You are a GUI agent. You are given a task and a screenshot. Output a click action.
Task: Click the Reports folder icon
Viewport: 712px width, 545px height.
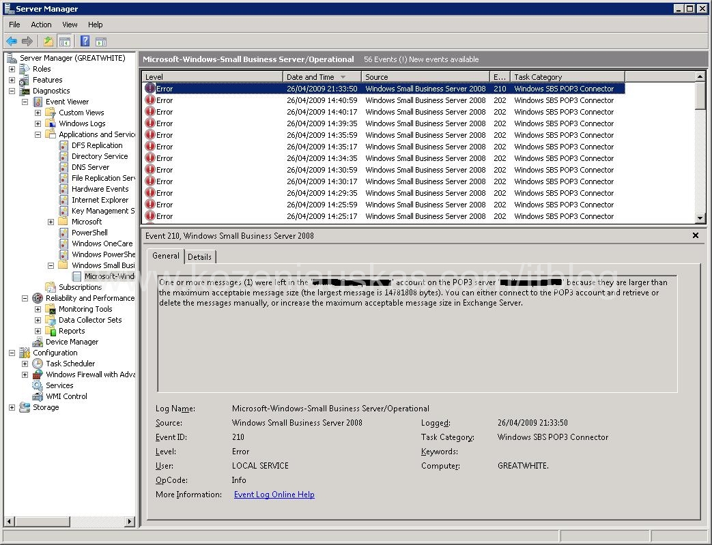pos(51,331)
